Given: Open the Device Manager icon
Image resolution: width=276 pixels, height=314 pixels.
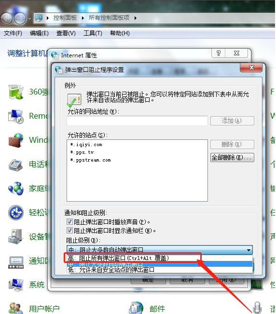Looking at the screenshot, I should tap(16, 236).
